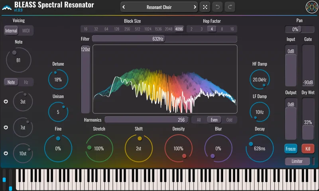
Task: Set Block Size to 128
Action: [x=117, y=29]
